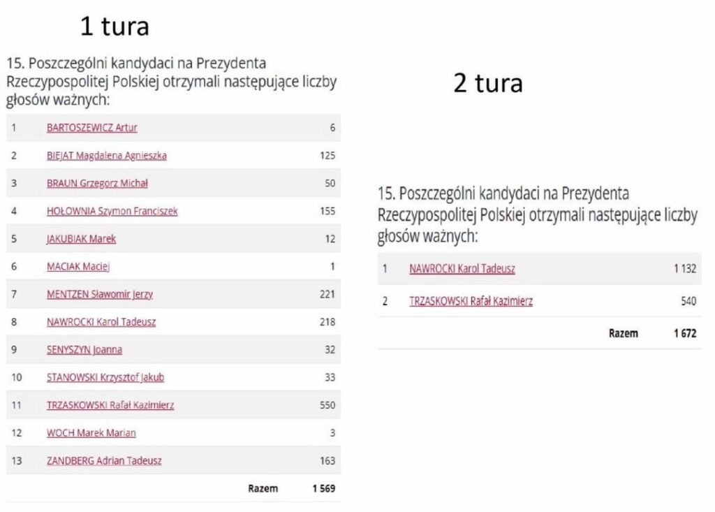Open the MENTZEN Sławomir Jerzy link

(99, 294)
